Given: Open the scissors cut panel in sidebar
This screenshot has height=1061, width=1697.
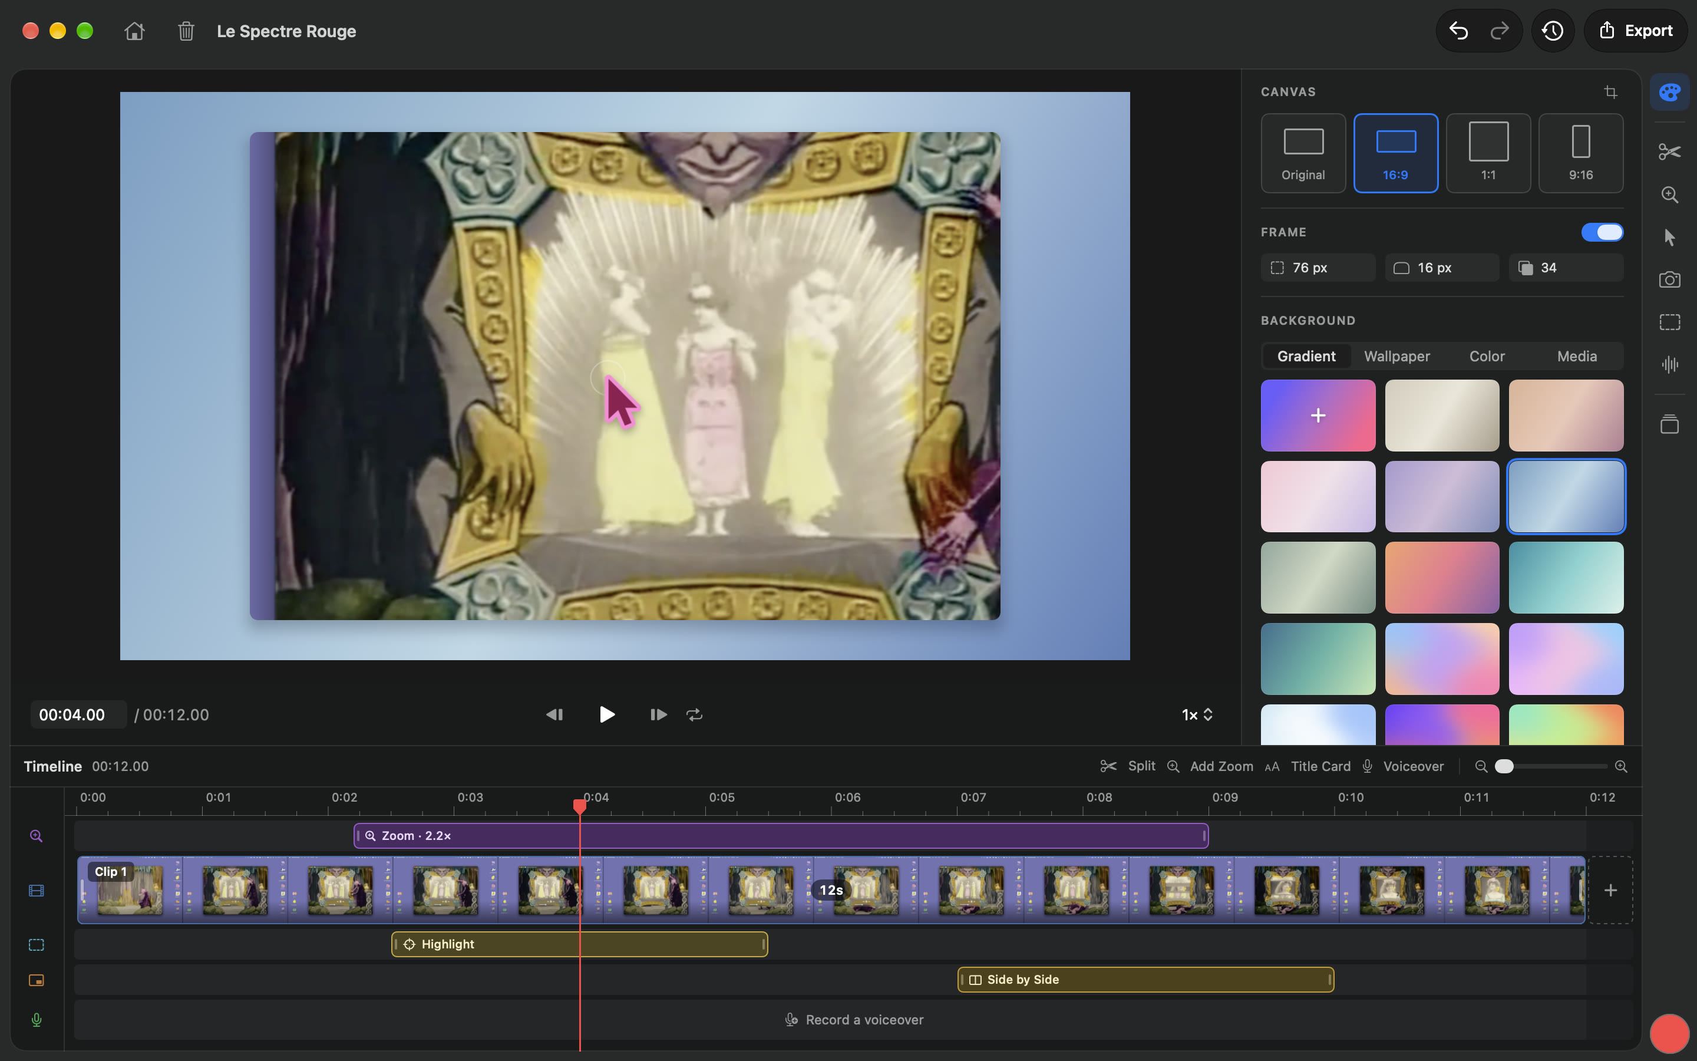Looking at the screenshot, I should tap(1670, 151).
